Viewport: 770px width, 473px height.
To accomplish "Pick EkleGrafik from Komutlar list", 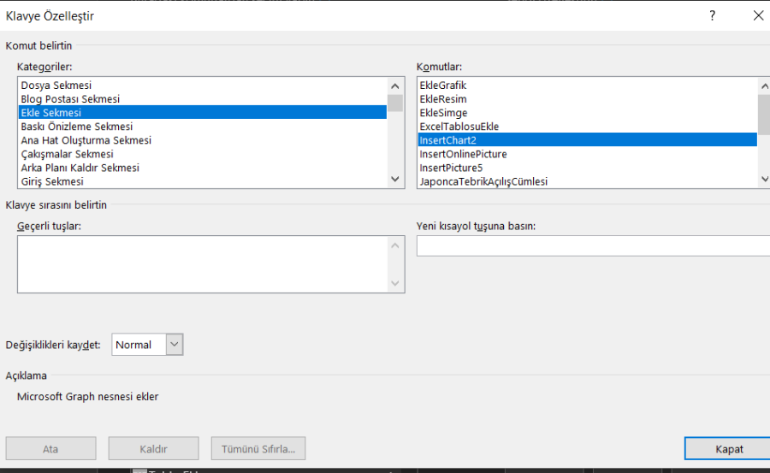I will point(442,86).
